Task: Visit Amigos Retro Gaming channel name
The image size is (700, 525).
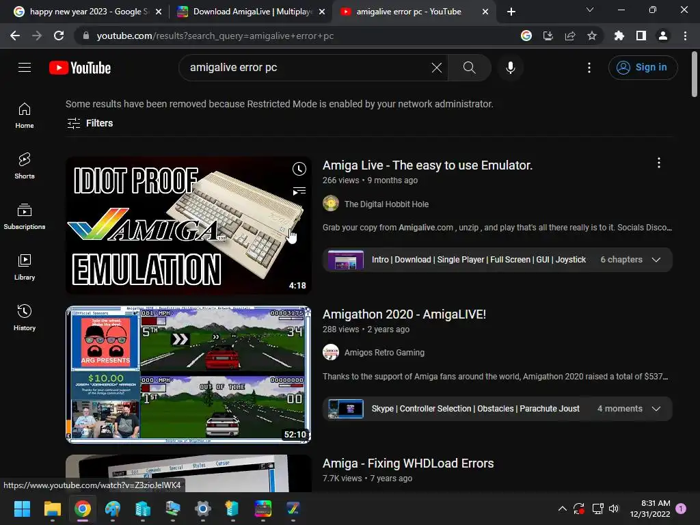Action: coord(384,353)
